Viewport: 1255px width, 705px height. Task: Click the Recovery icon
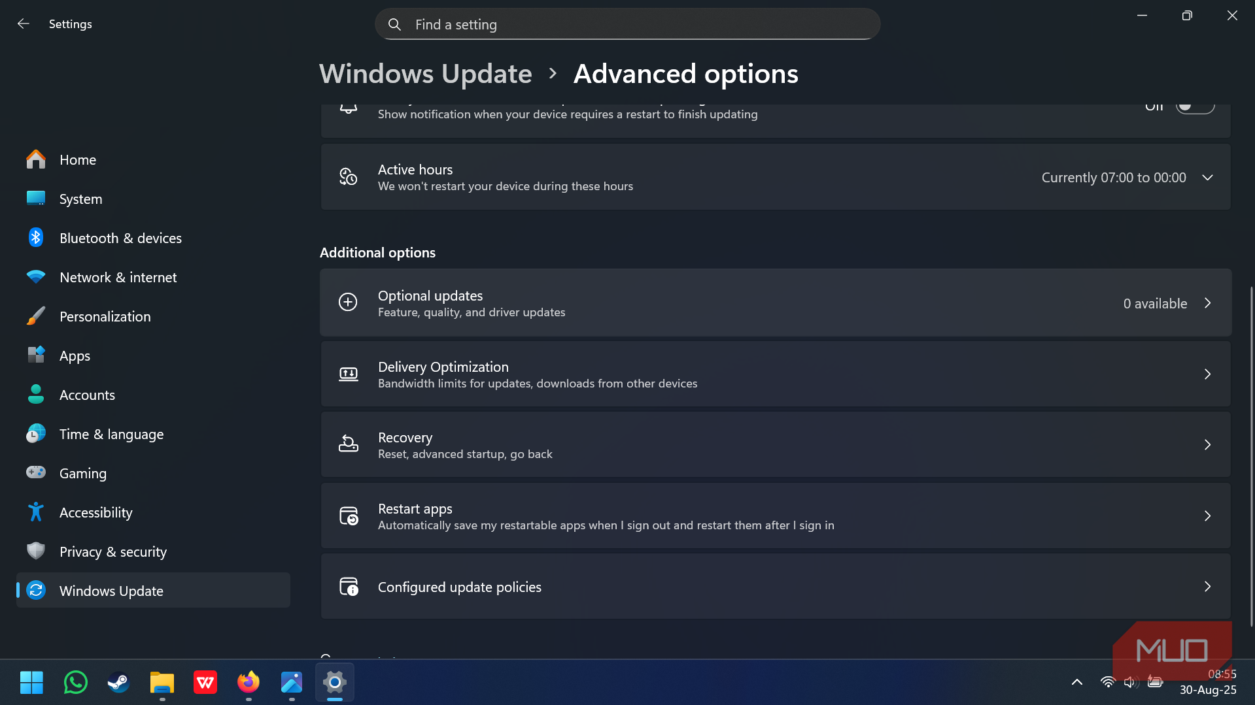click(x=348, y=444)
